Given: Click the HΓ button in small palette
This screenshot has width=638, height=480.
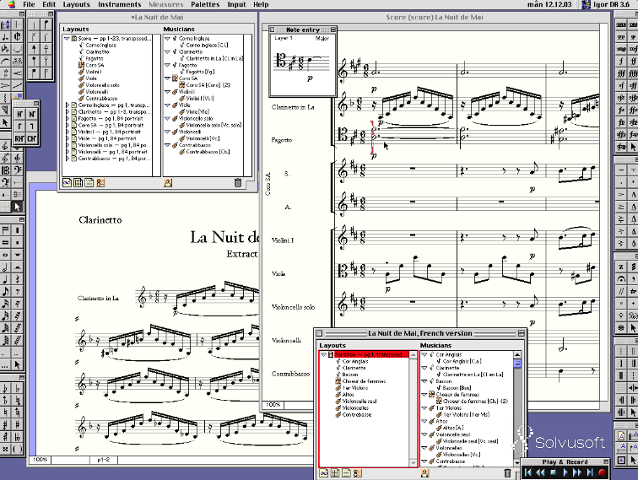Looking at the screenshot, I should pyautogui.click(x=19, y=114).
